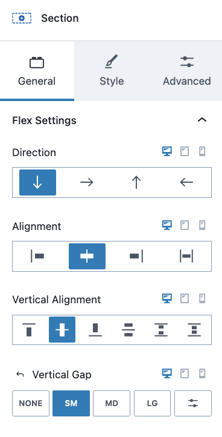Collapse the Flex Settings panel

pos(202,120)
